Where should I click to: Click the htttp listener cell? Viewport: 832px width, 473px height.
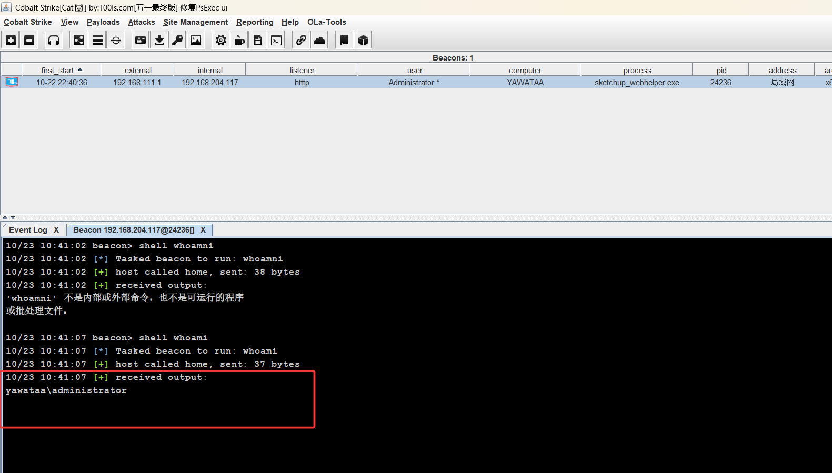pyautogui.click(x=302, y=83)
